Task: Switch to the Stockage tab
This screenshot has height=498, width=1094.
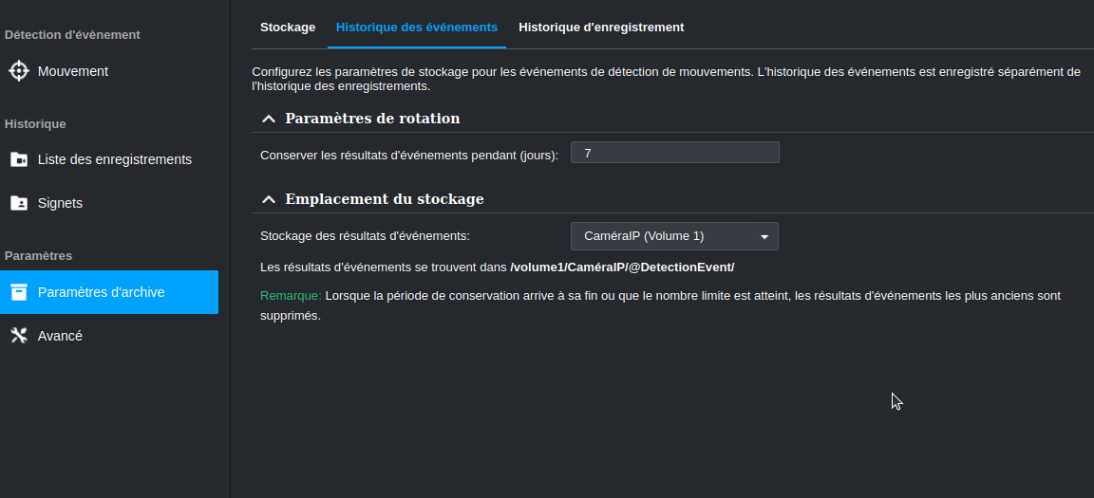Action: point(288,28)
